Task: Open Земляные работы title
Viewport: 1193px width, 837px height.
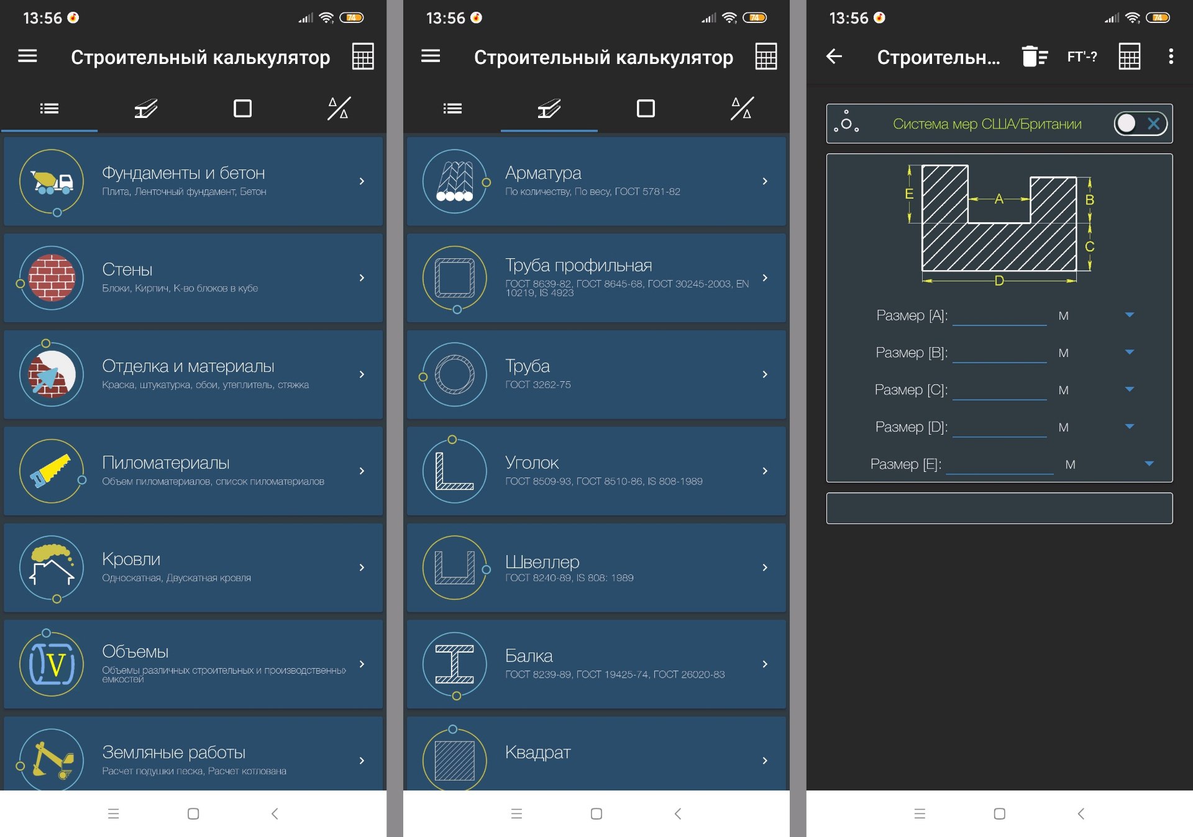Action: (174, 752)
